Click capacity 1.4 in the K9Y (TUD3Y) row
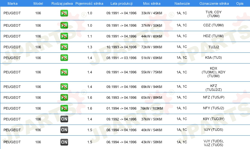Image resolution: width=250 pixels, height=149 pixels. (90, 119)
